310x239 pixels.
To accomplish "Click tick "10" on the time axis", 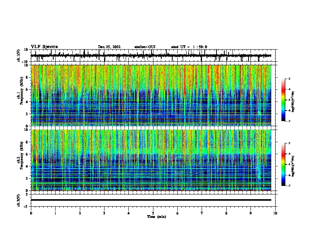I will point(275,213).
